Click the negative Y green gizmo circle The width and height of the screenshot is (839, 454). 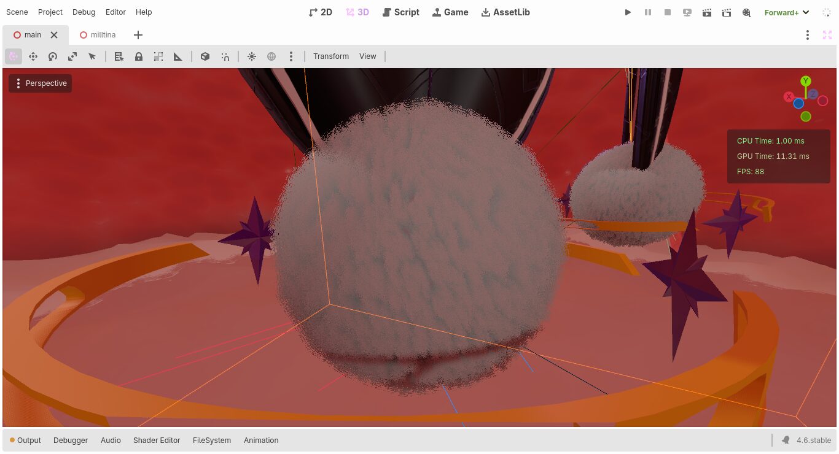(x=806, y=117)
